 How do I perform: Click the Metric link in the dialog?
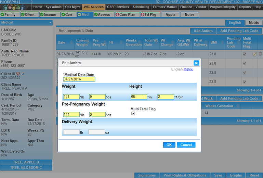(188, 69)
